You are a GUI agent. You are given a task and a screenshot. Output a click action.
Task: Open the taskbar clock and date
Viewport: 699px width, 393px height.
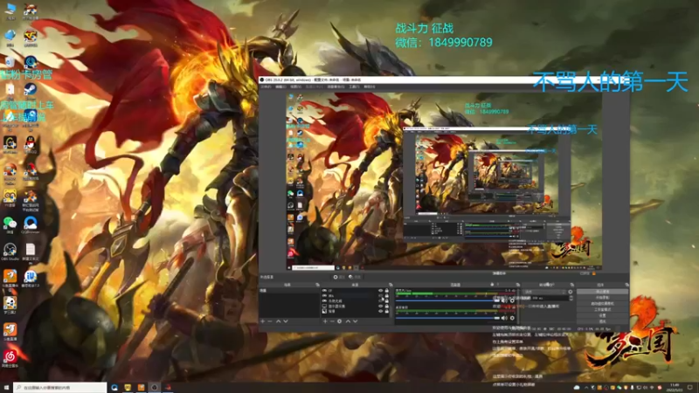click(675, 387)
